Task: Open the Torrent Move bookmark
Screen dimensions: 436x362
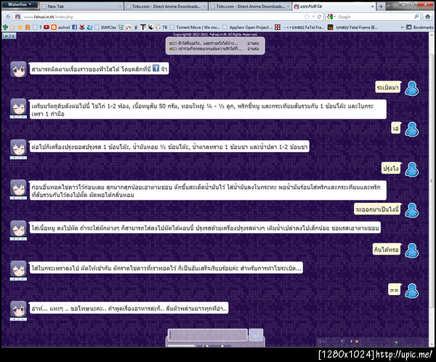Action: (195, 27)
